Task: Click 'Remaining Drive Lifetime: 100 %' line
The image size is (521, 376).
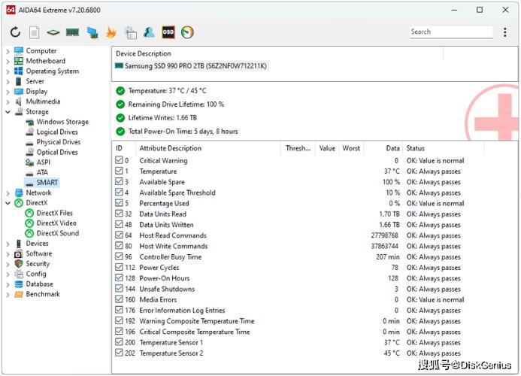Action: tap(176, 105)
